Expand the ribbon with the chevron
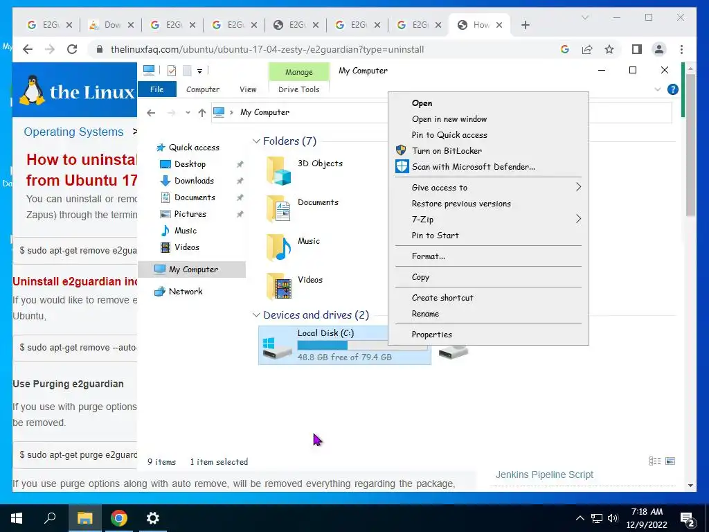Screen dimensions: 709x532 658,89
